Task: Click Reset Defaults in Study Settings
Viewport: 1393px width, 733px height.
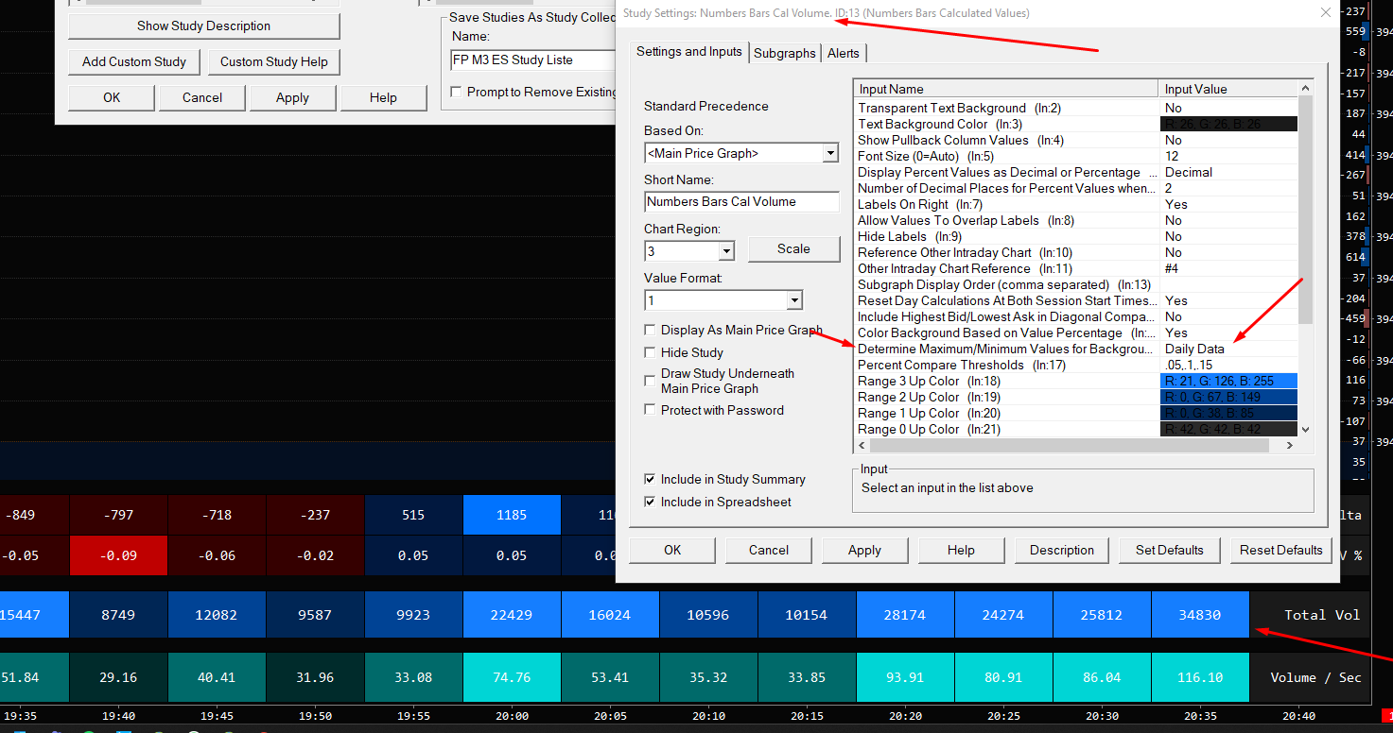Action: (x=1280, y=550)
